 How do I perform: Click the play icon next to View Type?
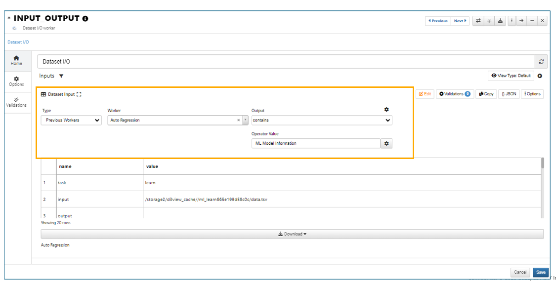coord(540,76)
